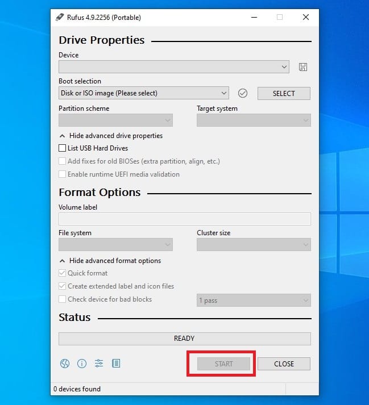369x405 pixels.
Task: Open the File system dropdown
Action: (115, 244)
